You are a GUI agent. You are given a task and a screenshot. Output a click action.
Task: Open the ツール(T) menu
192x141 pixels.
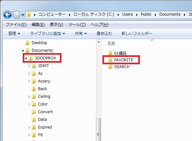[x=77, y=25]
